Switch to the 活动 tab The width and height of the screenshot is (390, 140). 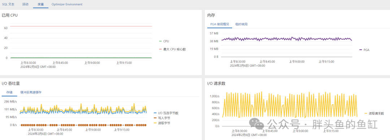coord(25,4)
